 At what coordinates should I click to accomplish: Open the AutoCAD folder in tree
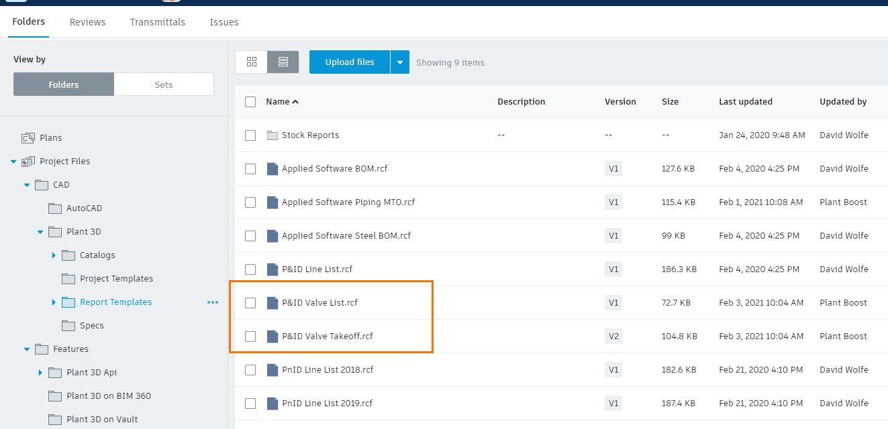pos(84,208)
